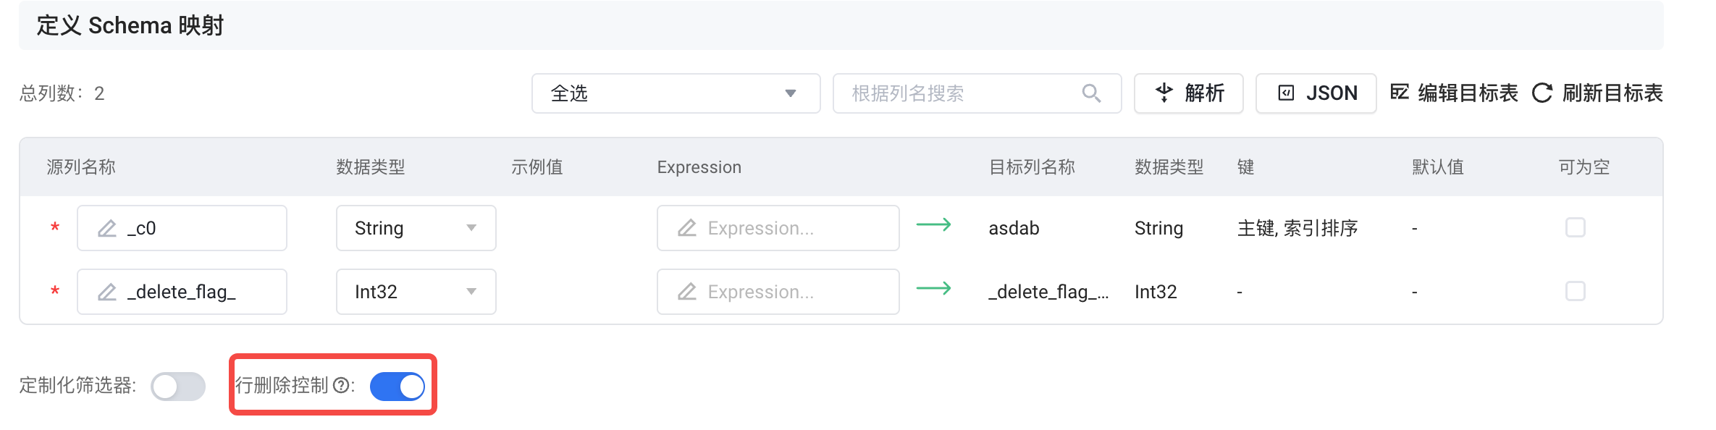1716x430 pixels.
Task: Check the 可为空 checkbox for asdab row
Action: [1575, 227]
